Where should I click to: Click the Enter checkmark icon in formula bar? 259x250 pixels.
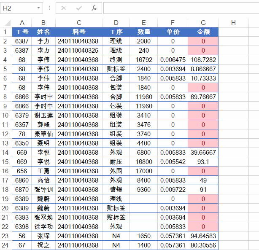point(79,8)
